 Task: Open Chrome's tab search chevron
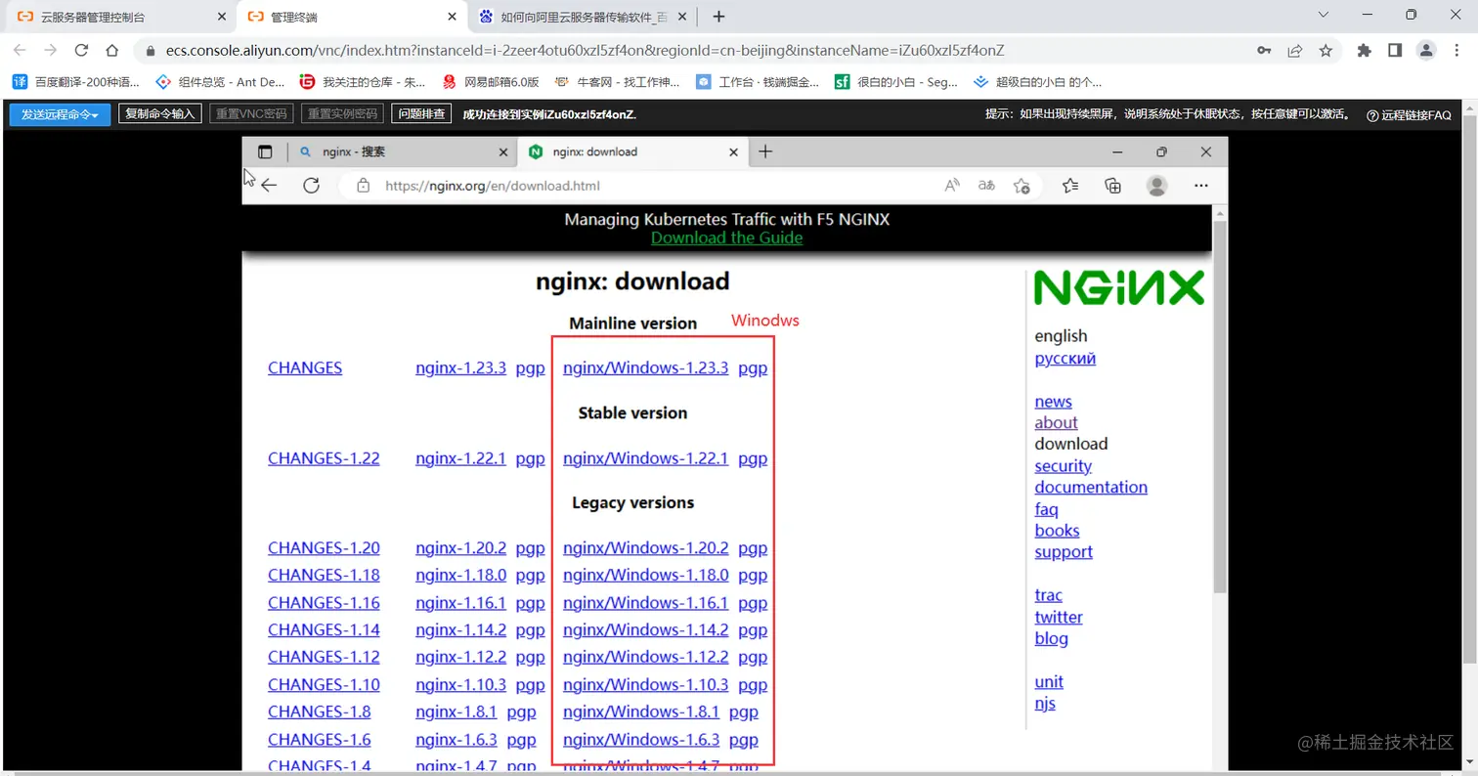click(1324, 15)
